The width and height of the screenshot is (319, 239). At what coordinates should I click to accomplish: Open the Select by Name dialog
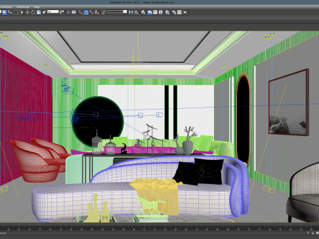[x=10, y=12]
